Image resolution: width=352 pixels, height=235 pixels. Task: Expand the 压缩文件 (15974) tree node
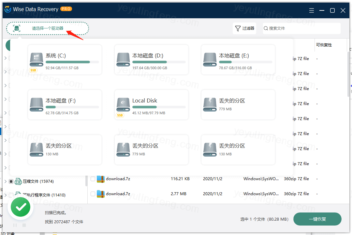[6, 181]
